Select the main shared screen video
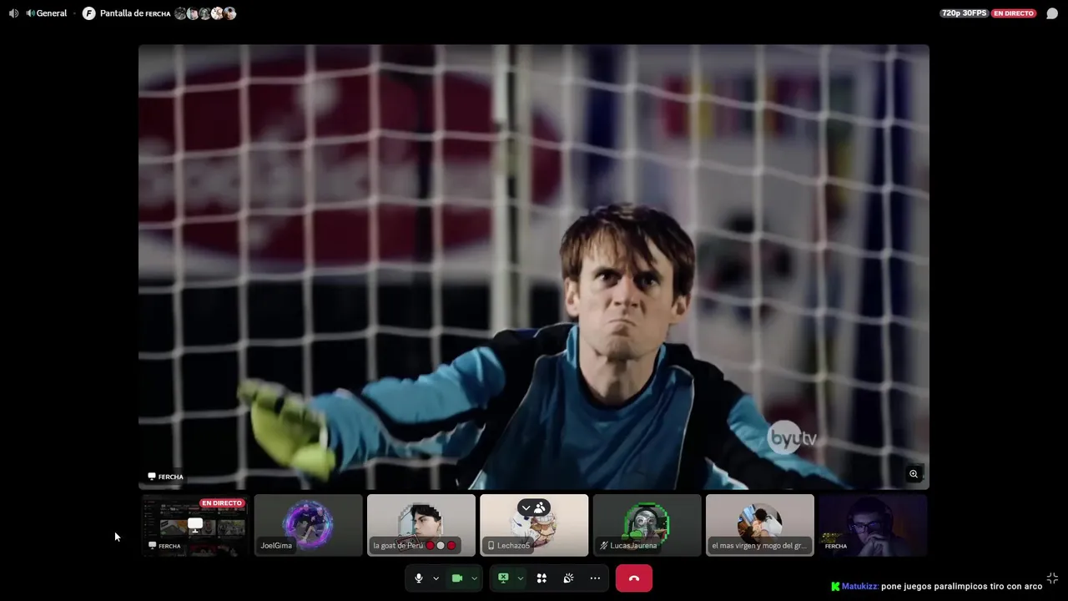Screen dimensions: 1068x601 click(x=534, y=266)
